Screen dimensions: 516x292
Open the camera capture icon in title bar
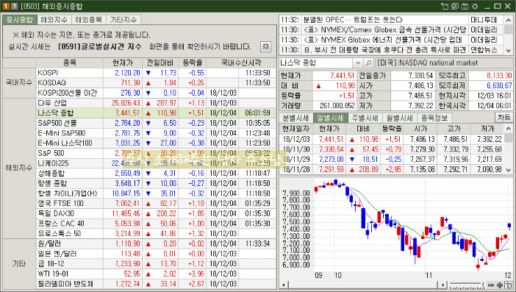[x=465, y=6]
